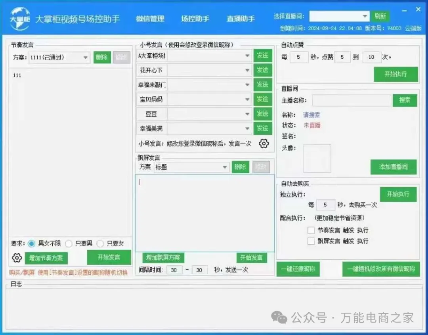This screenshot has height=335, width=428.
Task: Click 一键还原昵称 button
Action: 298,269
